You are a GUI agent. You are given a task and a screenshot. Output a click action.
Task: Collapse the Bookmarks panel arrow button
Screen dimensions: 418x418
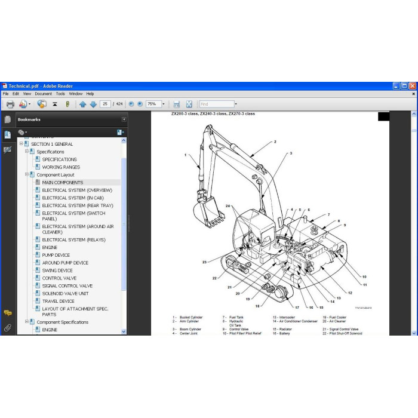tap(124, 119)
